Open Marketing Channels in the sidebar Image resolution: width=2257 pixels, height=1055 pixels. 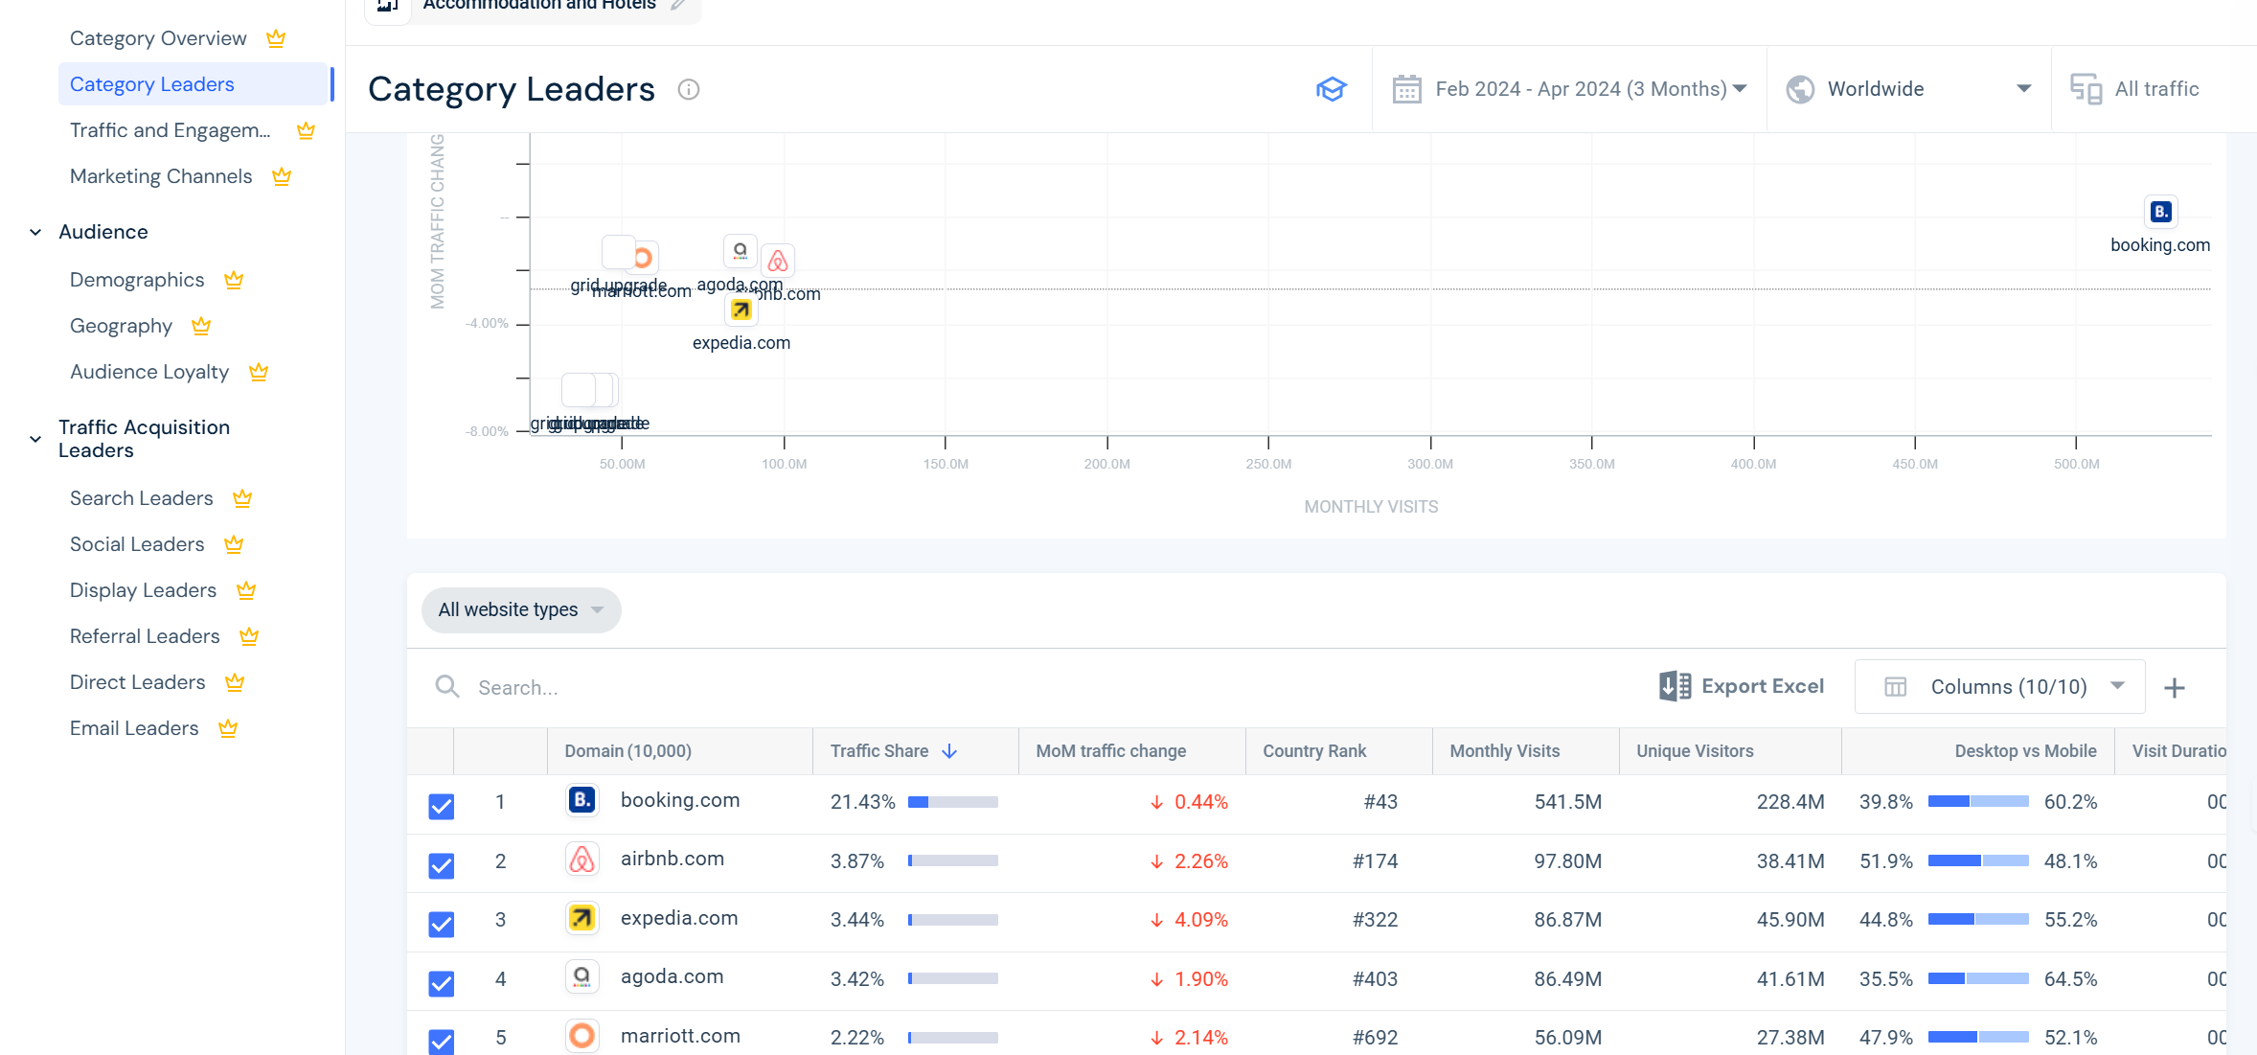pos(161,176)
